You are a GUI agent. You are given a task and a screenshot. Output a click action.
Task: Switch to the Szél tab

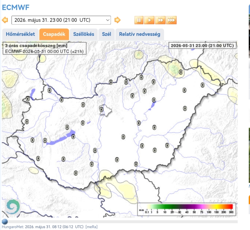pos(106,34)
